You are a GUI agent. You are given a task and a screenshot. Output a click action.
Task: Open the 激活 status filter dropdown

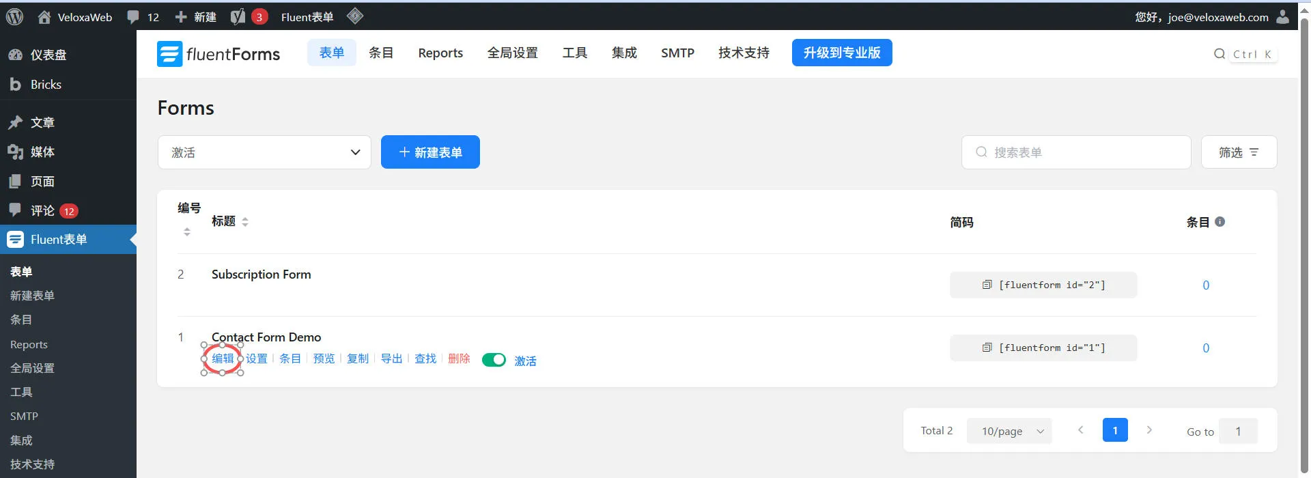[264, 152]
